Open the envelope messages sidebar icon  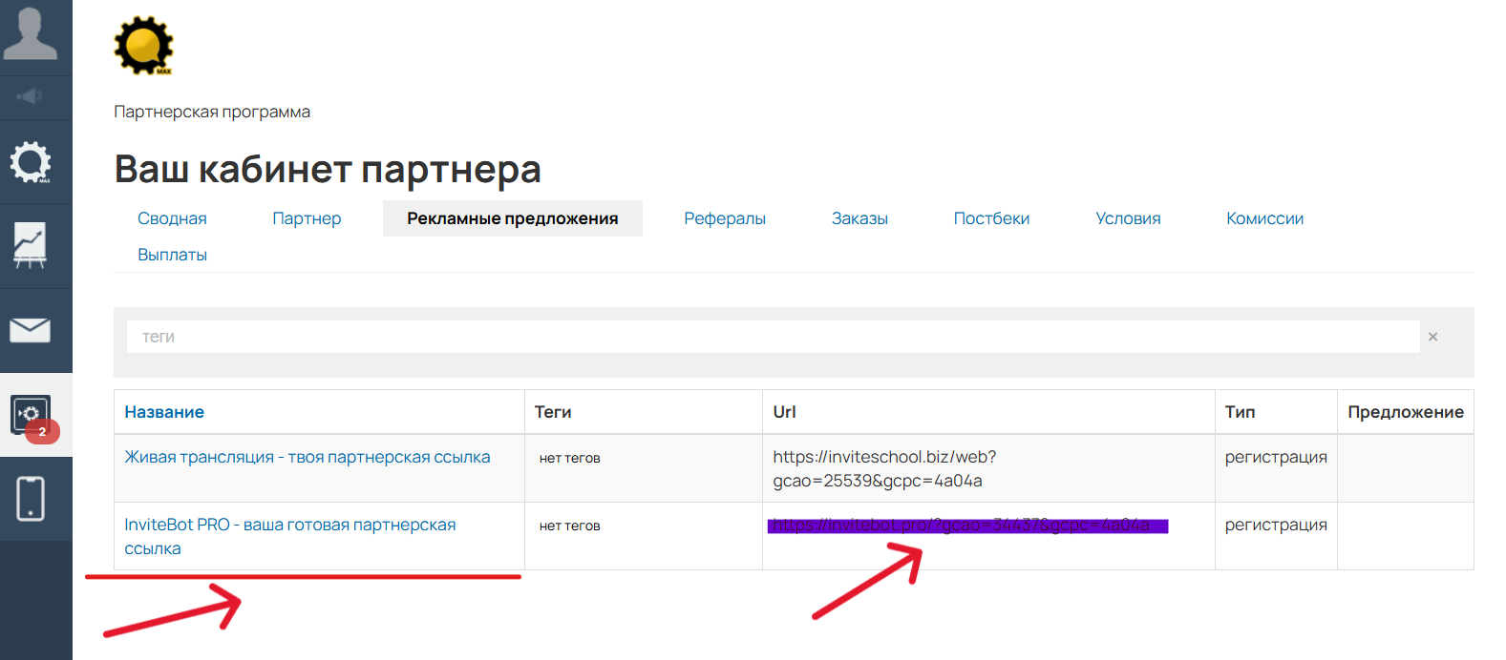click(x=30, y=330)
